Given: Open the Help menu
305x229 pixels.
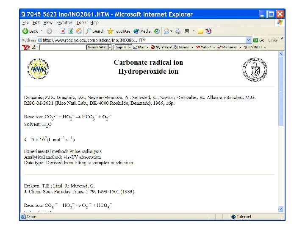Looking at the screenshot, I should tap(94, 22).
